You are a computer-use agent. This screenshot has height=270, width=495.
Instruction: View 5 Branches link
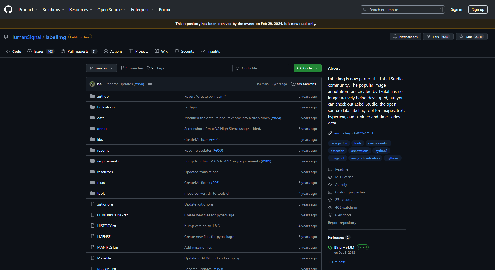click(x=132, y=68)
